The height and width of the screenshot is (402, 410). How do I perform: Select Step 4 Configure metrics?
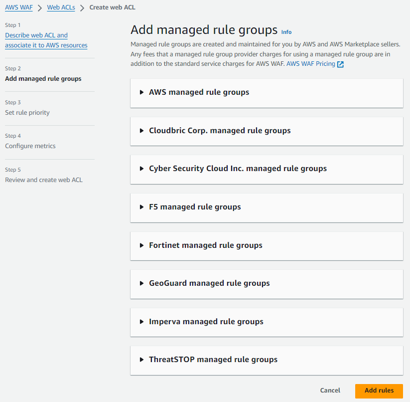click(x=30, y=146)
